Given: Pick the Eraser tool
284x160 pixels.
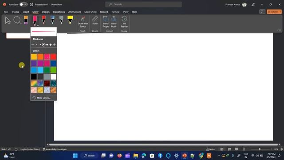Looking at the screenshot, I should point(26,20).
